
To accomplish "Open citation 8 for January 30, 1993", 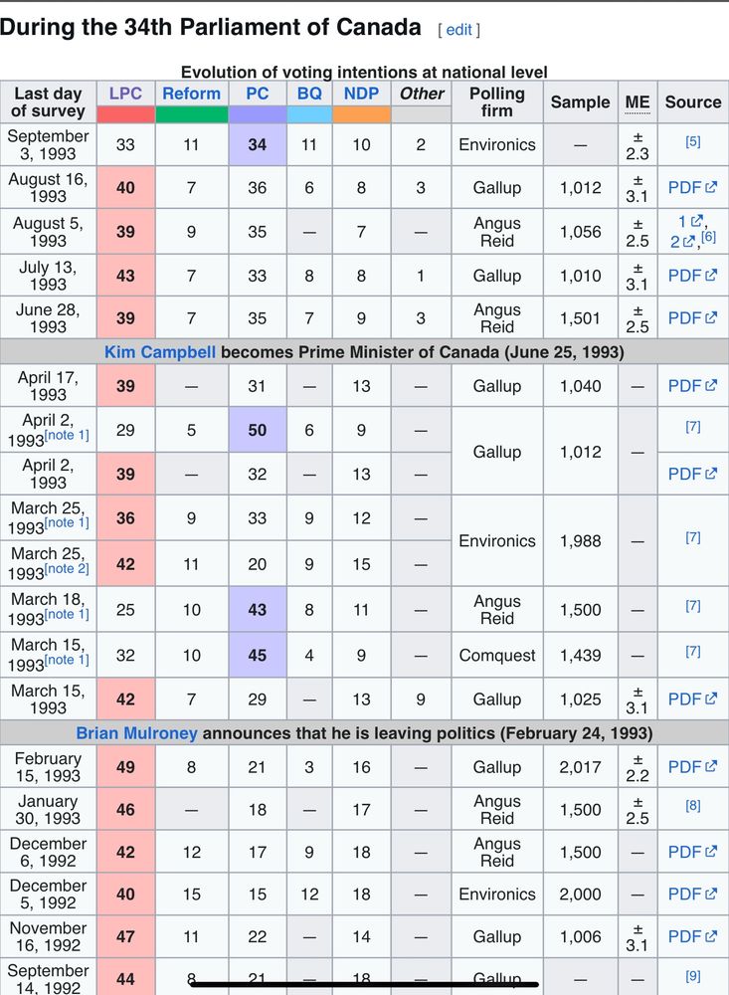I will coord(693,805).
